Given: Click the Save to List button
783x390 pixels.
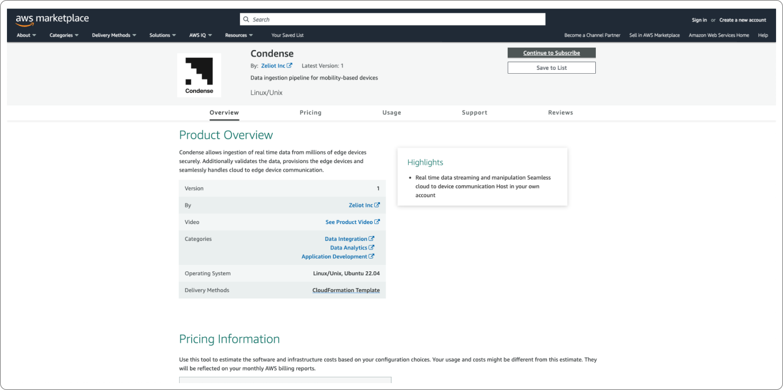Looking at the screenshot, I should coord(552,68).
